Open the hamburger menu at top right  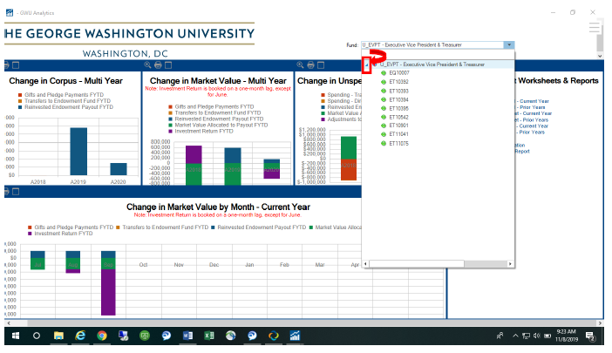coord(594,27)
